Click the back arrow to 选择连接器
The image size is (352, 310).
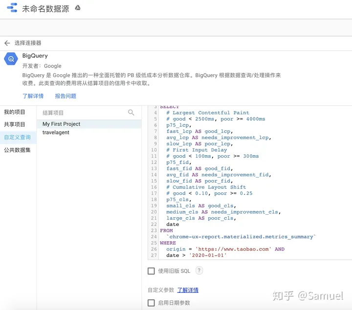coord(7,43)
